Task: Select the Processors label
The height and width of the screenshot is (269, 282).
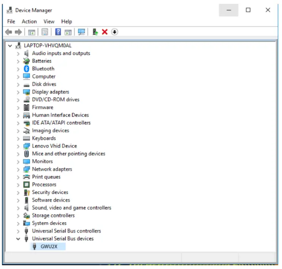Action: pyautogui.click(x=44, y=185)
